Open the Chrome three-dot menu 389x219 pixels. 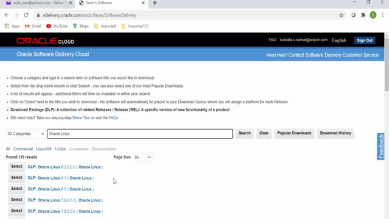point(382,15)
